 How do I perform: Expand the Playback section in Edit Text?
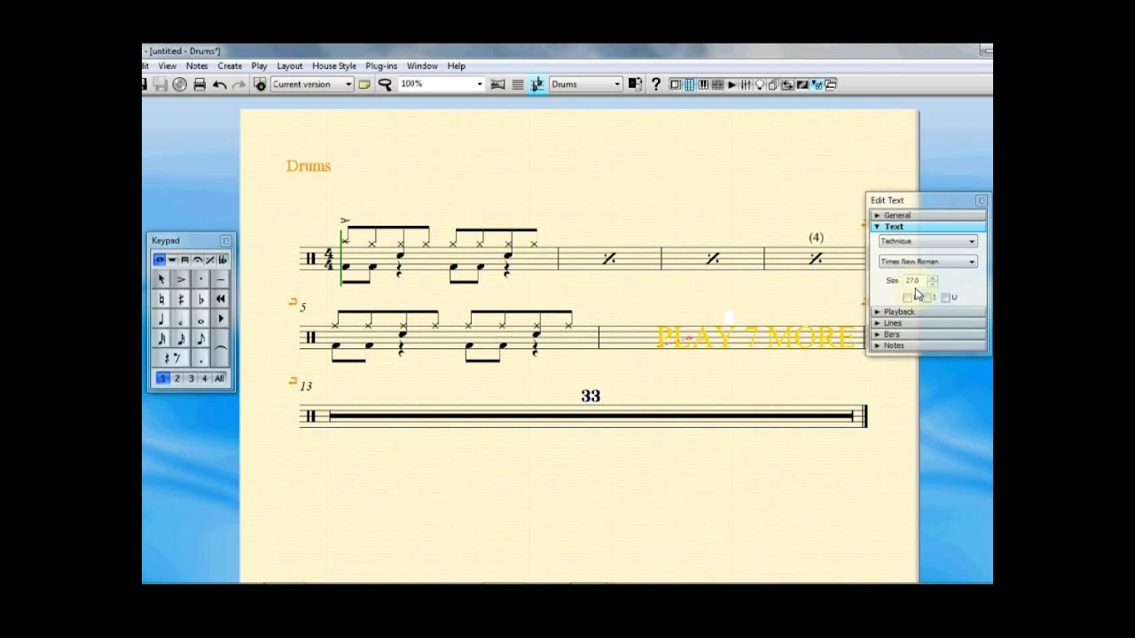pos(928,312)
